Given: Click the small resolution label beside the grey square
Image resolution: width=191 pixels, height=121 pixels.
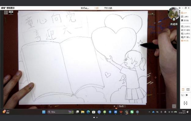Looking at the screenshot, I should [11, 13].
